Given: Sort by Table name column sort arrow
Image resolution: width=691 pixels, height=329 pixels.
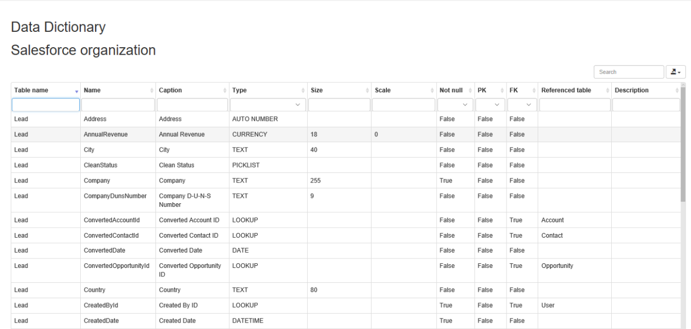Looking at the screenshot, I should [x=76, y=91].
